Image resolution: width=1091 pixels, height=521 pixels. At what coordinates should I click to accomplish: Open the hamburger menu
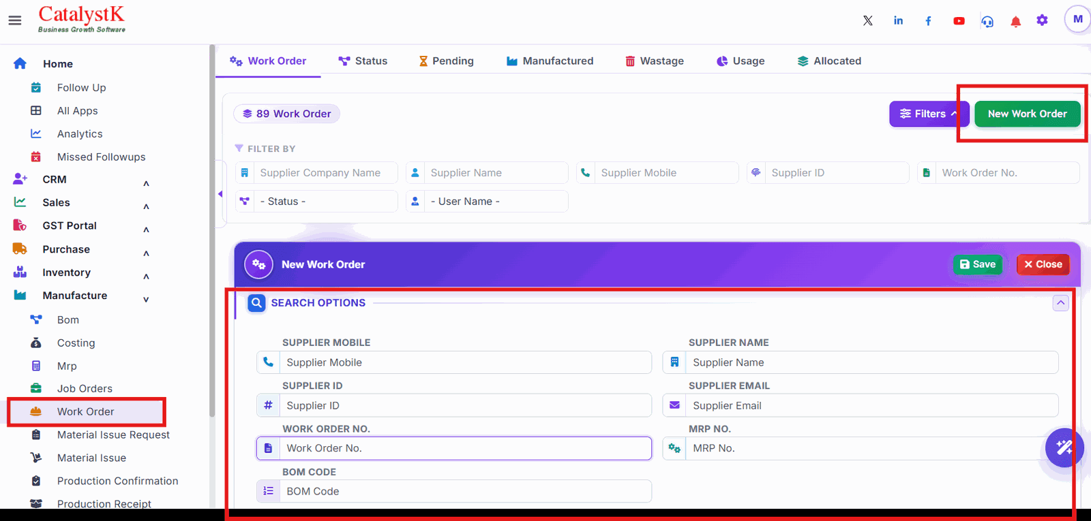coord(15,20)
